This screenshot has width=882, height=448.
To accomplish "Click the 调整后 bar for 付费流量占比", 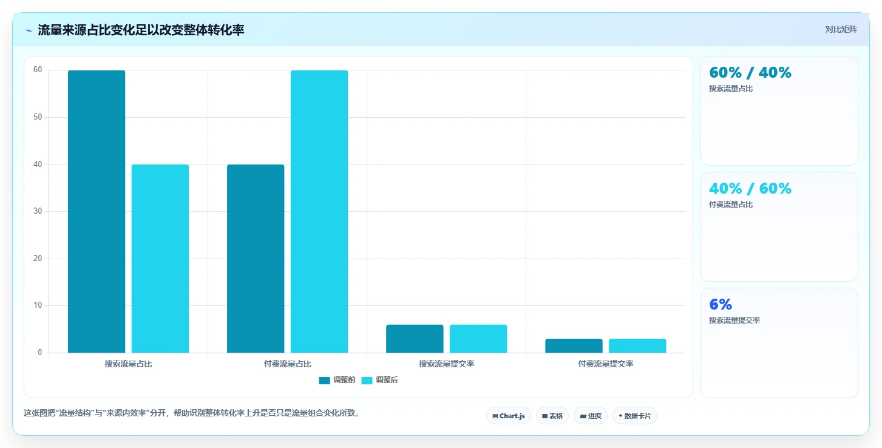I will (x=319, y=211).
